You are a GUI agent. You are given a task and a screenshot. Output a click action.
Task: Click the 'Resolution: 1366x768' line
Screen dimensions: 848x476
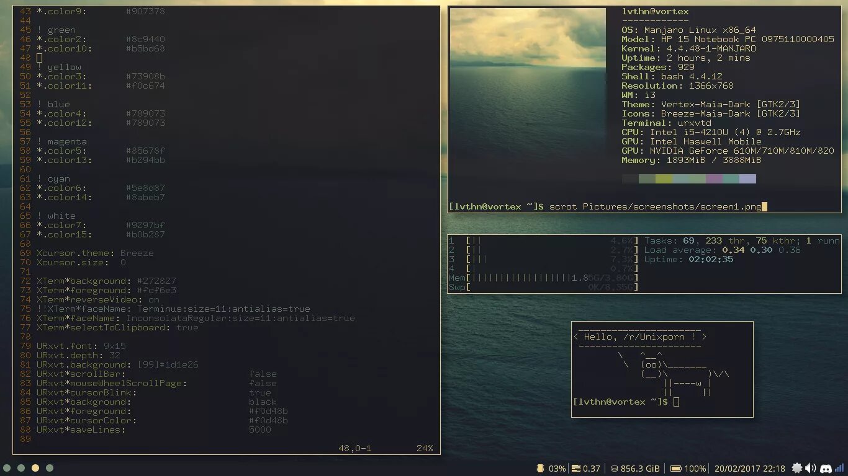[677, 86]
